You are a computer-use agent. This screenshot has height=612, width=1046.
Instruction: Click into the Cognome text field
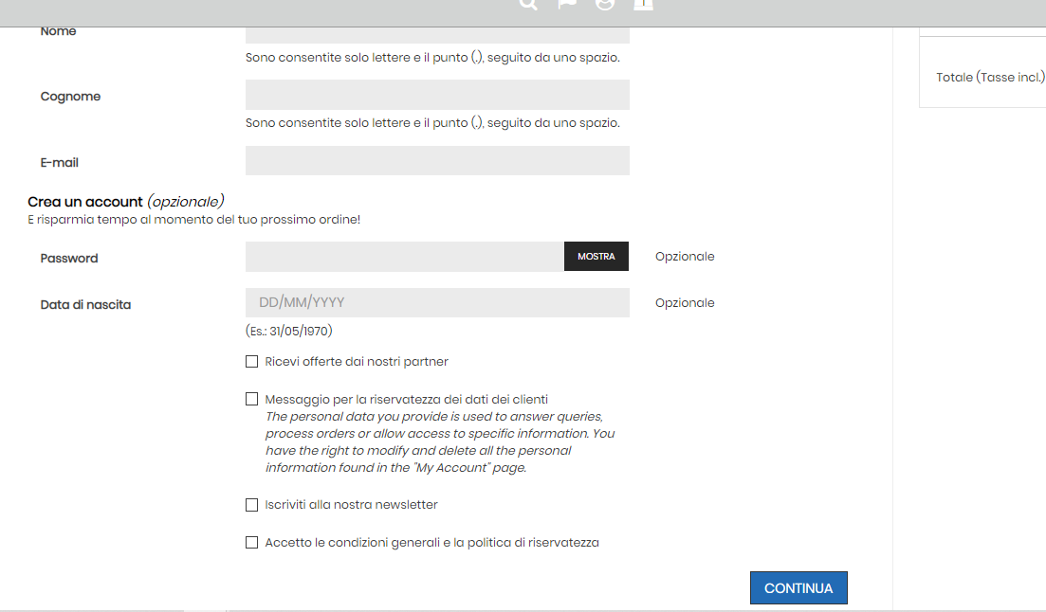437,95
